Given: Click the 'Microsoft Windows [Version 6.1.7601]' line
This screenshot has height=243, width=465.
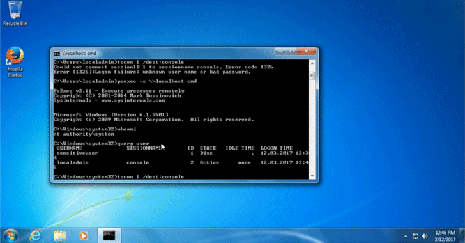Looking at the screenshot, I should point(111,114).
